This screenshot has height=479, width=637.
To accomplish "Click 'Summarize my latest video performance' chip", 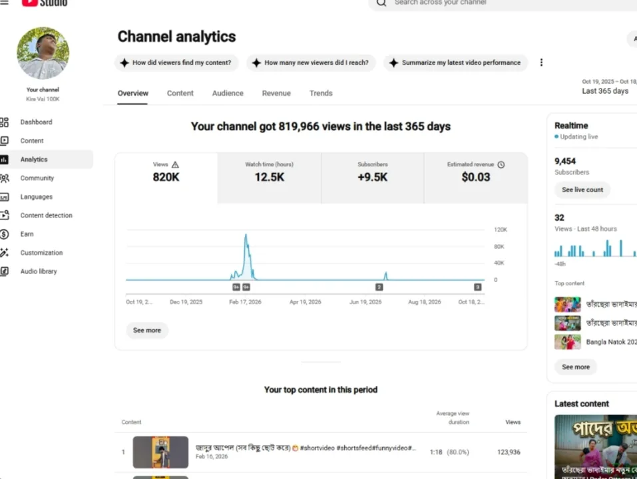I will click(455, 63).
